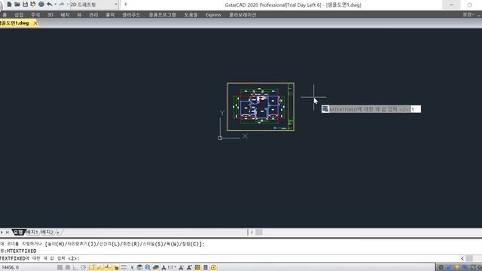Switch to the 클라우드 ribbon tab

click(x=131, y=15)
